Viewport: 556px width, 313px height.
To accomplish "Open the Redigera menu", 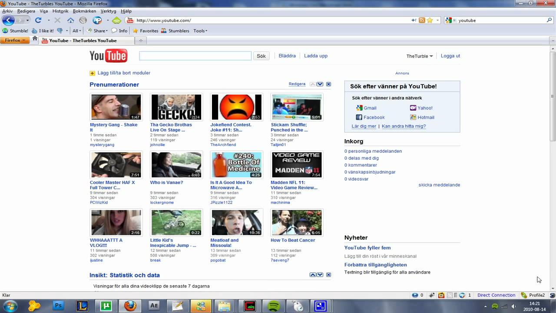I will [26, 11].
